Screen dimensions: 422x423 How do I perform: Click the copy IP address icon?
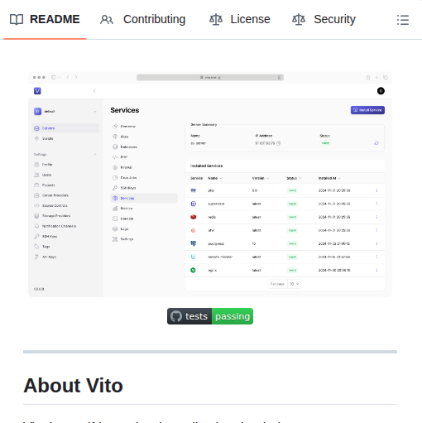279,143
